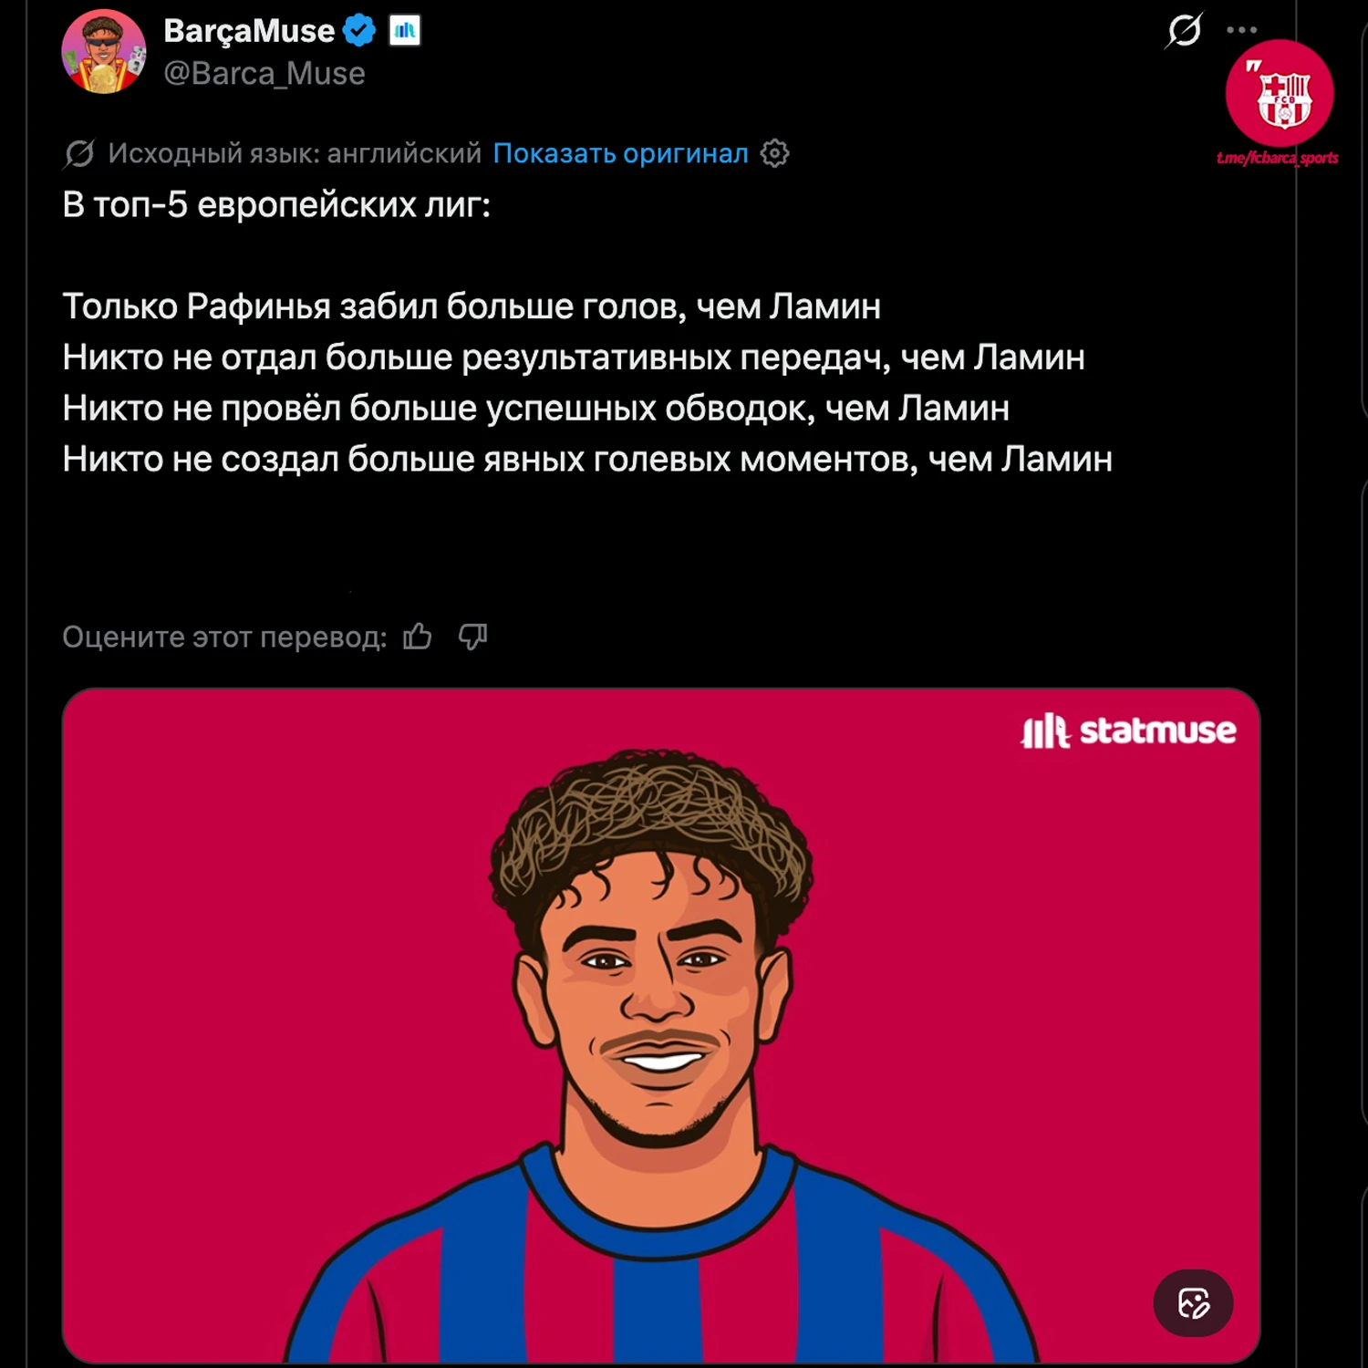Click the StatMuse affiliate badge beside the name
The image size is (1368, 1368).
click(x=405, y=31)
